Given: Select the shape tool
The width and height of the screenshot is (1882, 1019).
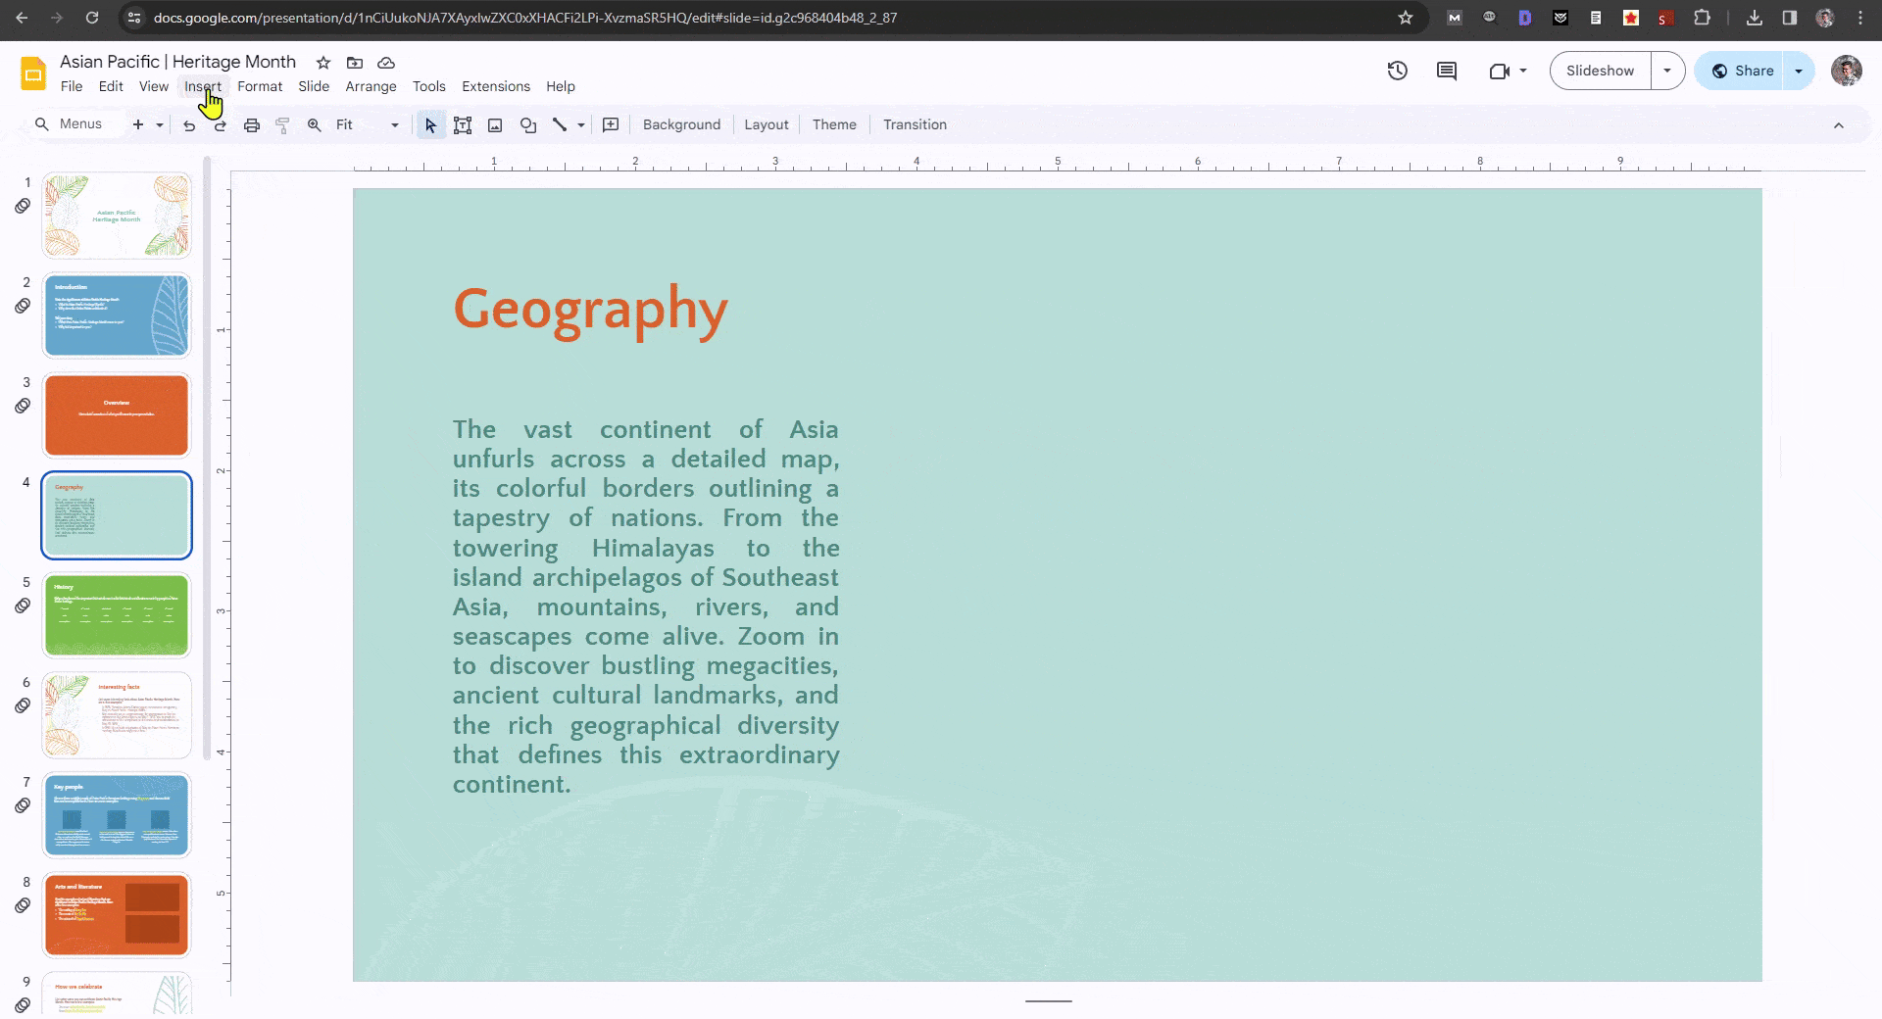Looking at the screenshot, I should point(528,124).
